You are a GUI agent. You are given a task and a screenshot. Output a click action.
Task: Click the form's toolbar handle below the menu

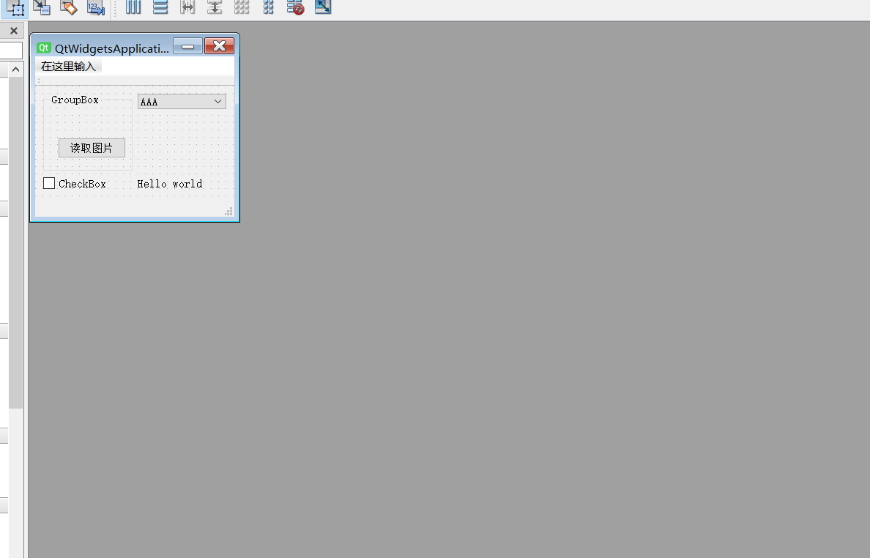(39, 81)
